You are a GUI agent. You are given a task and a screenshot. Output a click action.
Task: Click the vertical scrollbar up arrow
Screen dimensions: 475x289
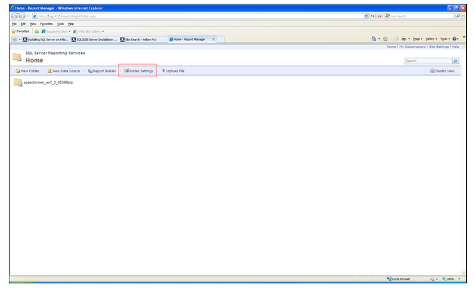[x=463, y=46]
